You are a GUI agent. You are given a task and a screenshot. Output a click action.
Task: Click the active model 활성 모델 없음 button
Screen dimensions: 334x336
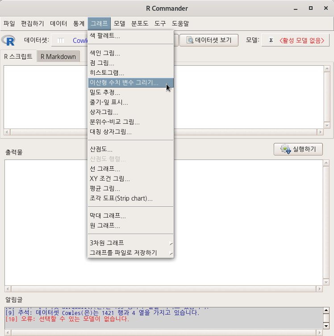coord(295,40)
